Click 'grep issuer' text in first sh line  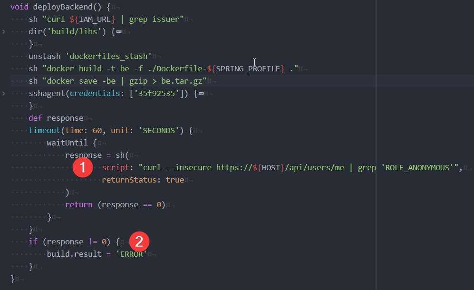point(154,19)
